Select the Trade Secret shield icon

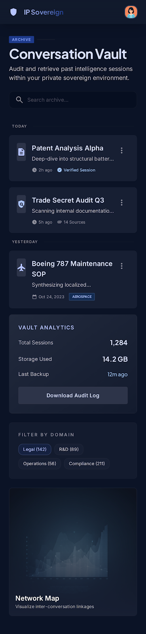click(21, 204)
